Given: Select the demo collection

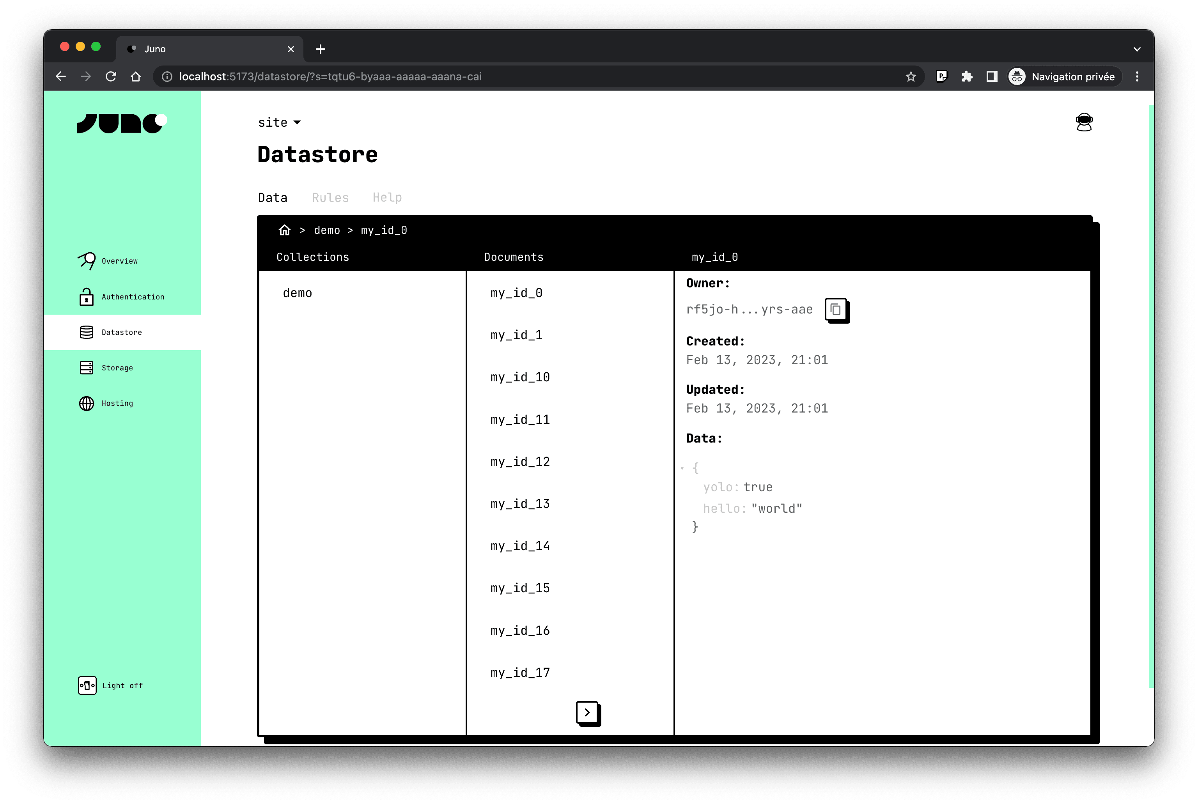Looking at the screenshot, I should (x=298, y=293).
